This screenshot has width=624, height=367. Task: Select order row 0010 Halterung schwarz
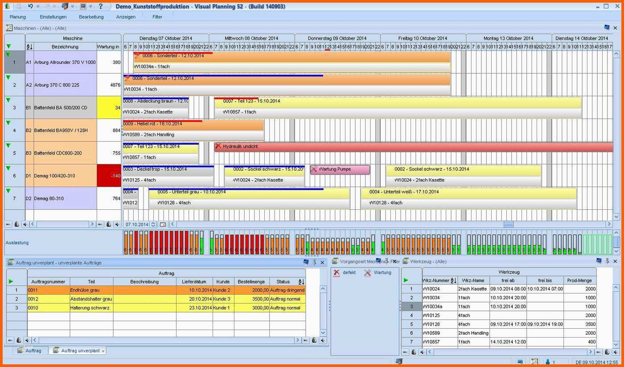point(156,308)
